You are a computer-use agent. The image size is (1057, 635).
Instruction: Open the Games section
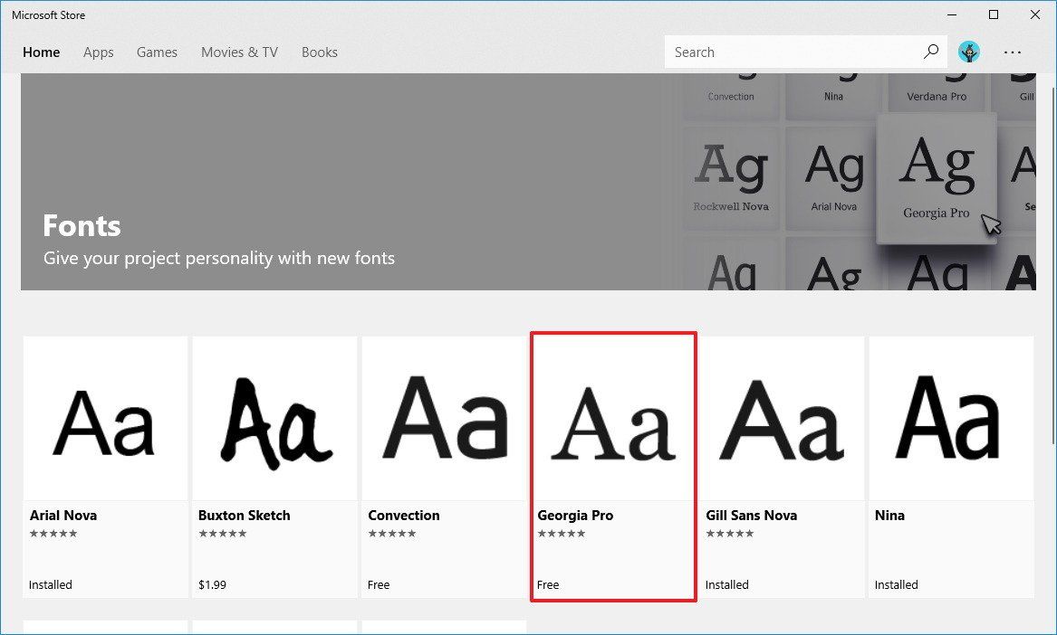156,52
